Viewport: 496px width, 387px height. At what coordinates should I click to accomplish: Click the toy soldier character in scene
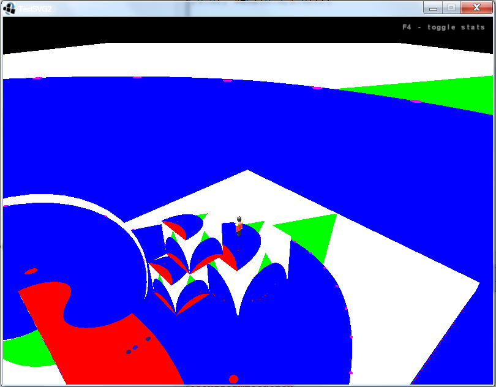coord(239,226)
